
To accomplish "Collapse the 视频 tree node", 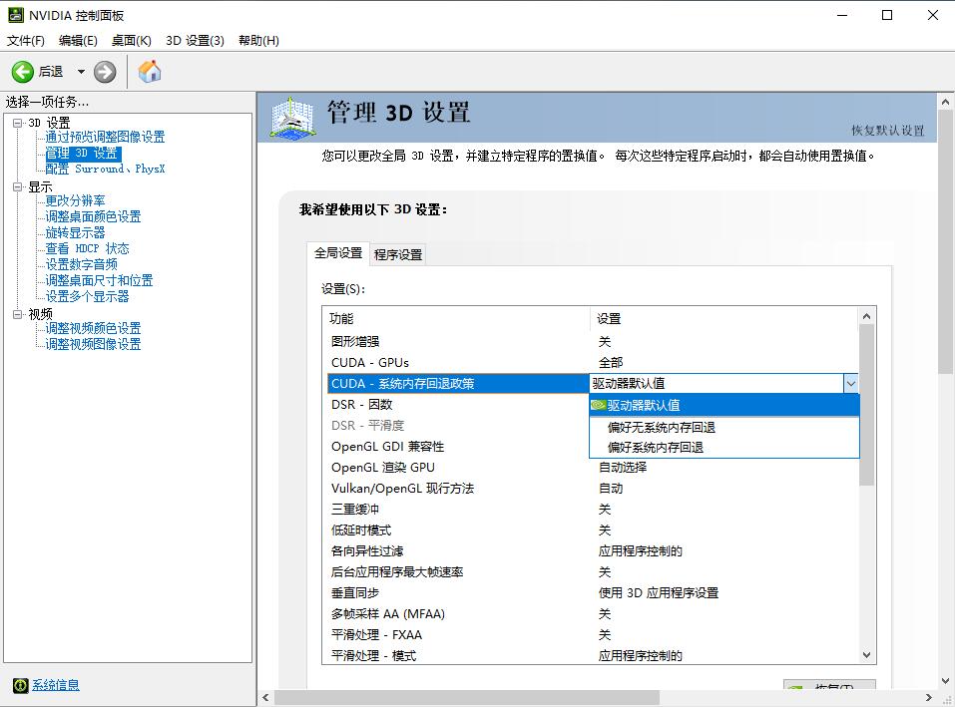I will pyautogui.click(x=18, y=314).
